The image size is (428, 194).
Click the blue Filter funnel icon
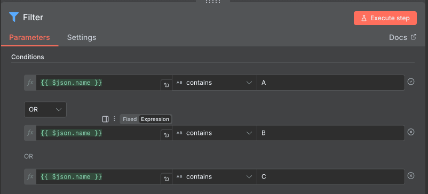click(14, 17)
